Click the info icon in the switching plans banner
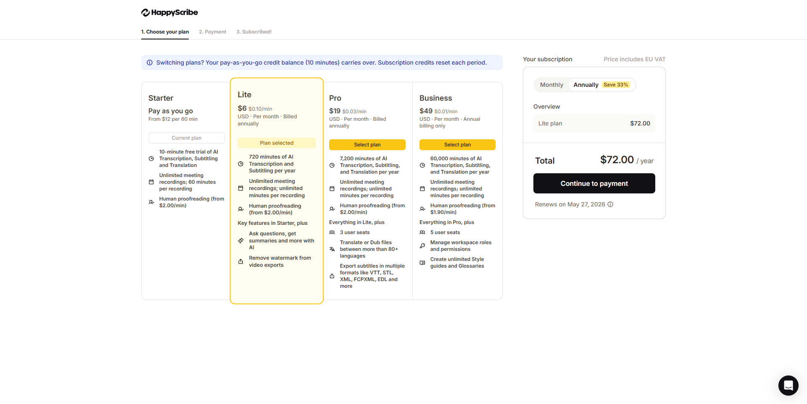 [x=150, y=63]
